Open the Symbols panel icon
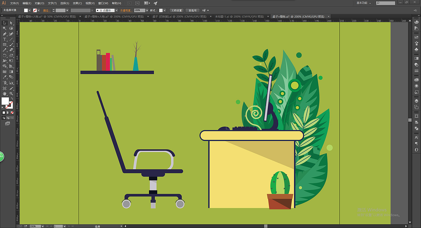Screen dimensions: 421x228 coord(416,49)
